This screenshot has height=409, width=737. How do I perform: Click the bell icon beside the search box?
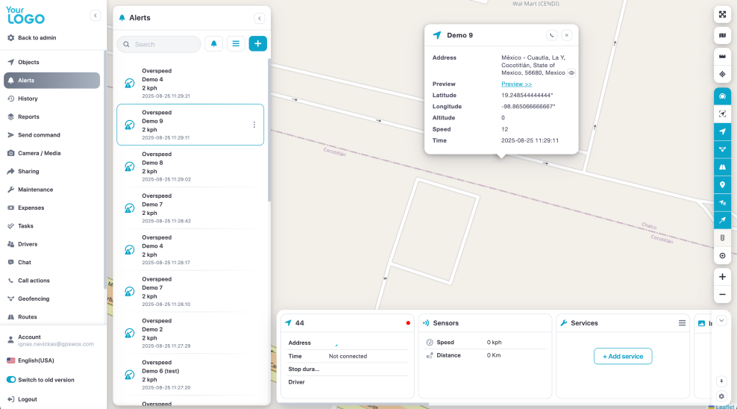coord(214,44)
